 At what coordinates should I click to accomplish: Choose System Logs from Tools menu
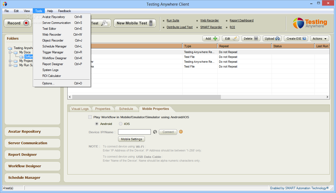[62, 70]
